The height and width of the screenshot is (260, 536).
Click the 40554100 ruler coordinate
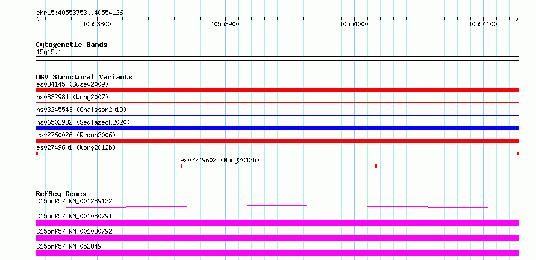click(x=482, y=24)
